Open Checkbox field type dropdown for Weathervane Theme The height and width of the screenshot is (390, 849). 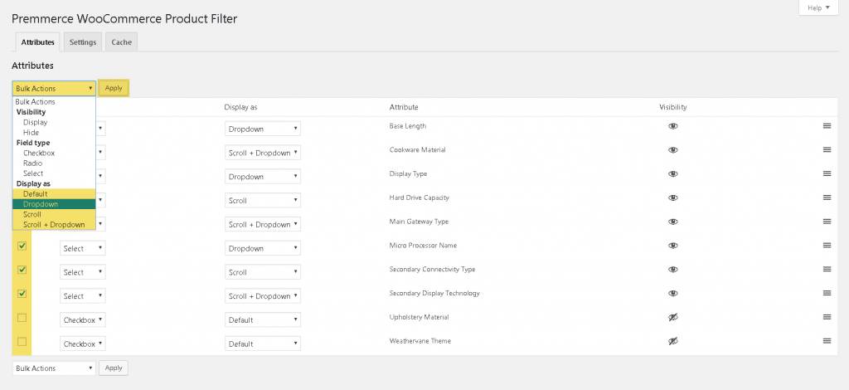tap(82, 344)
